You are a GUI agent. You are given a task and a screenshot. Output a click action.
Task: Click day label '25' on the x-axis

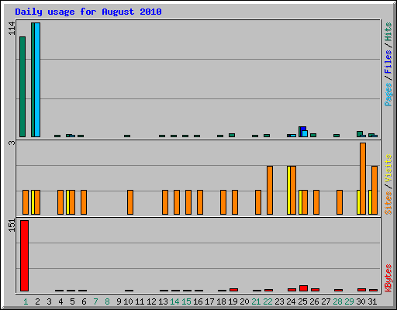point(302,301)
